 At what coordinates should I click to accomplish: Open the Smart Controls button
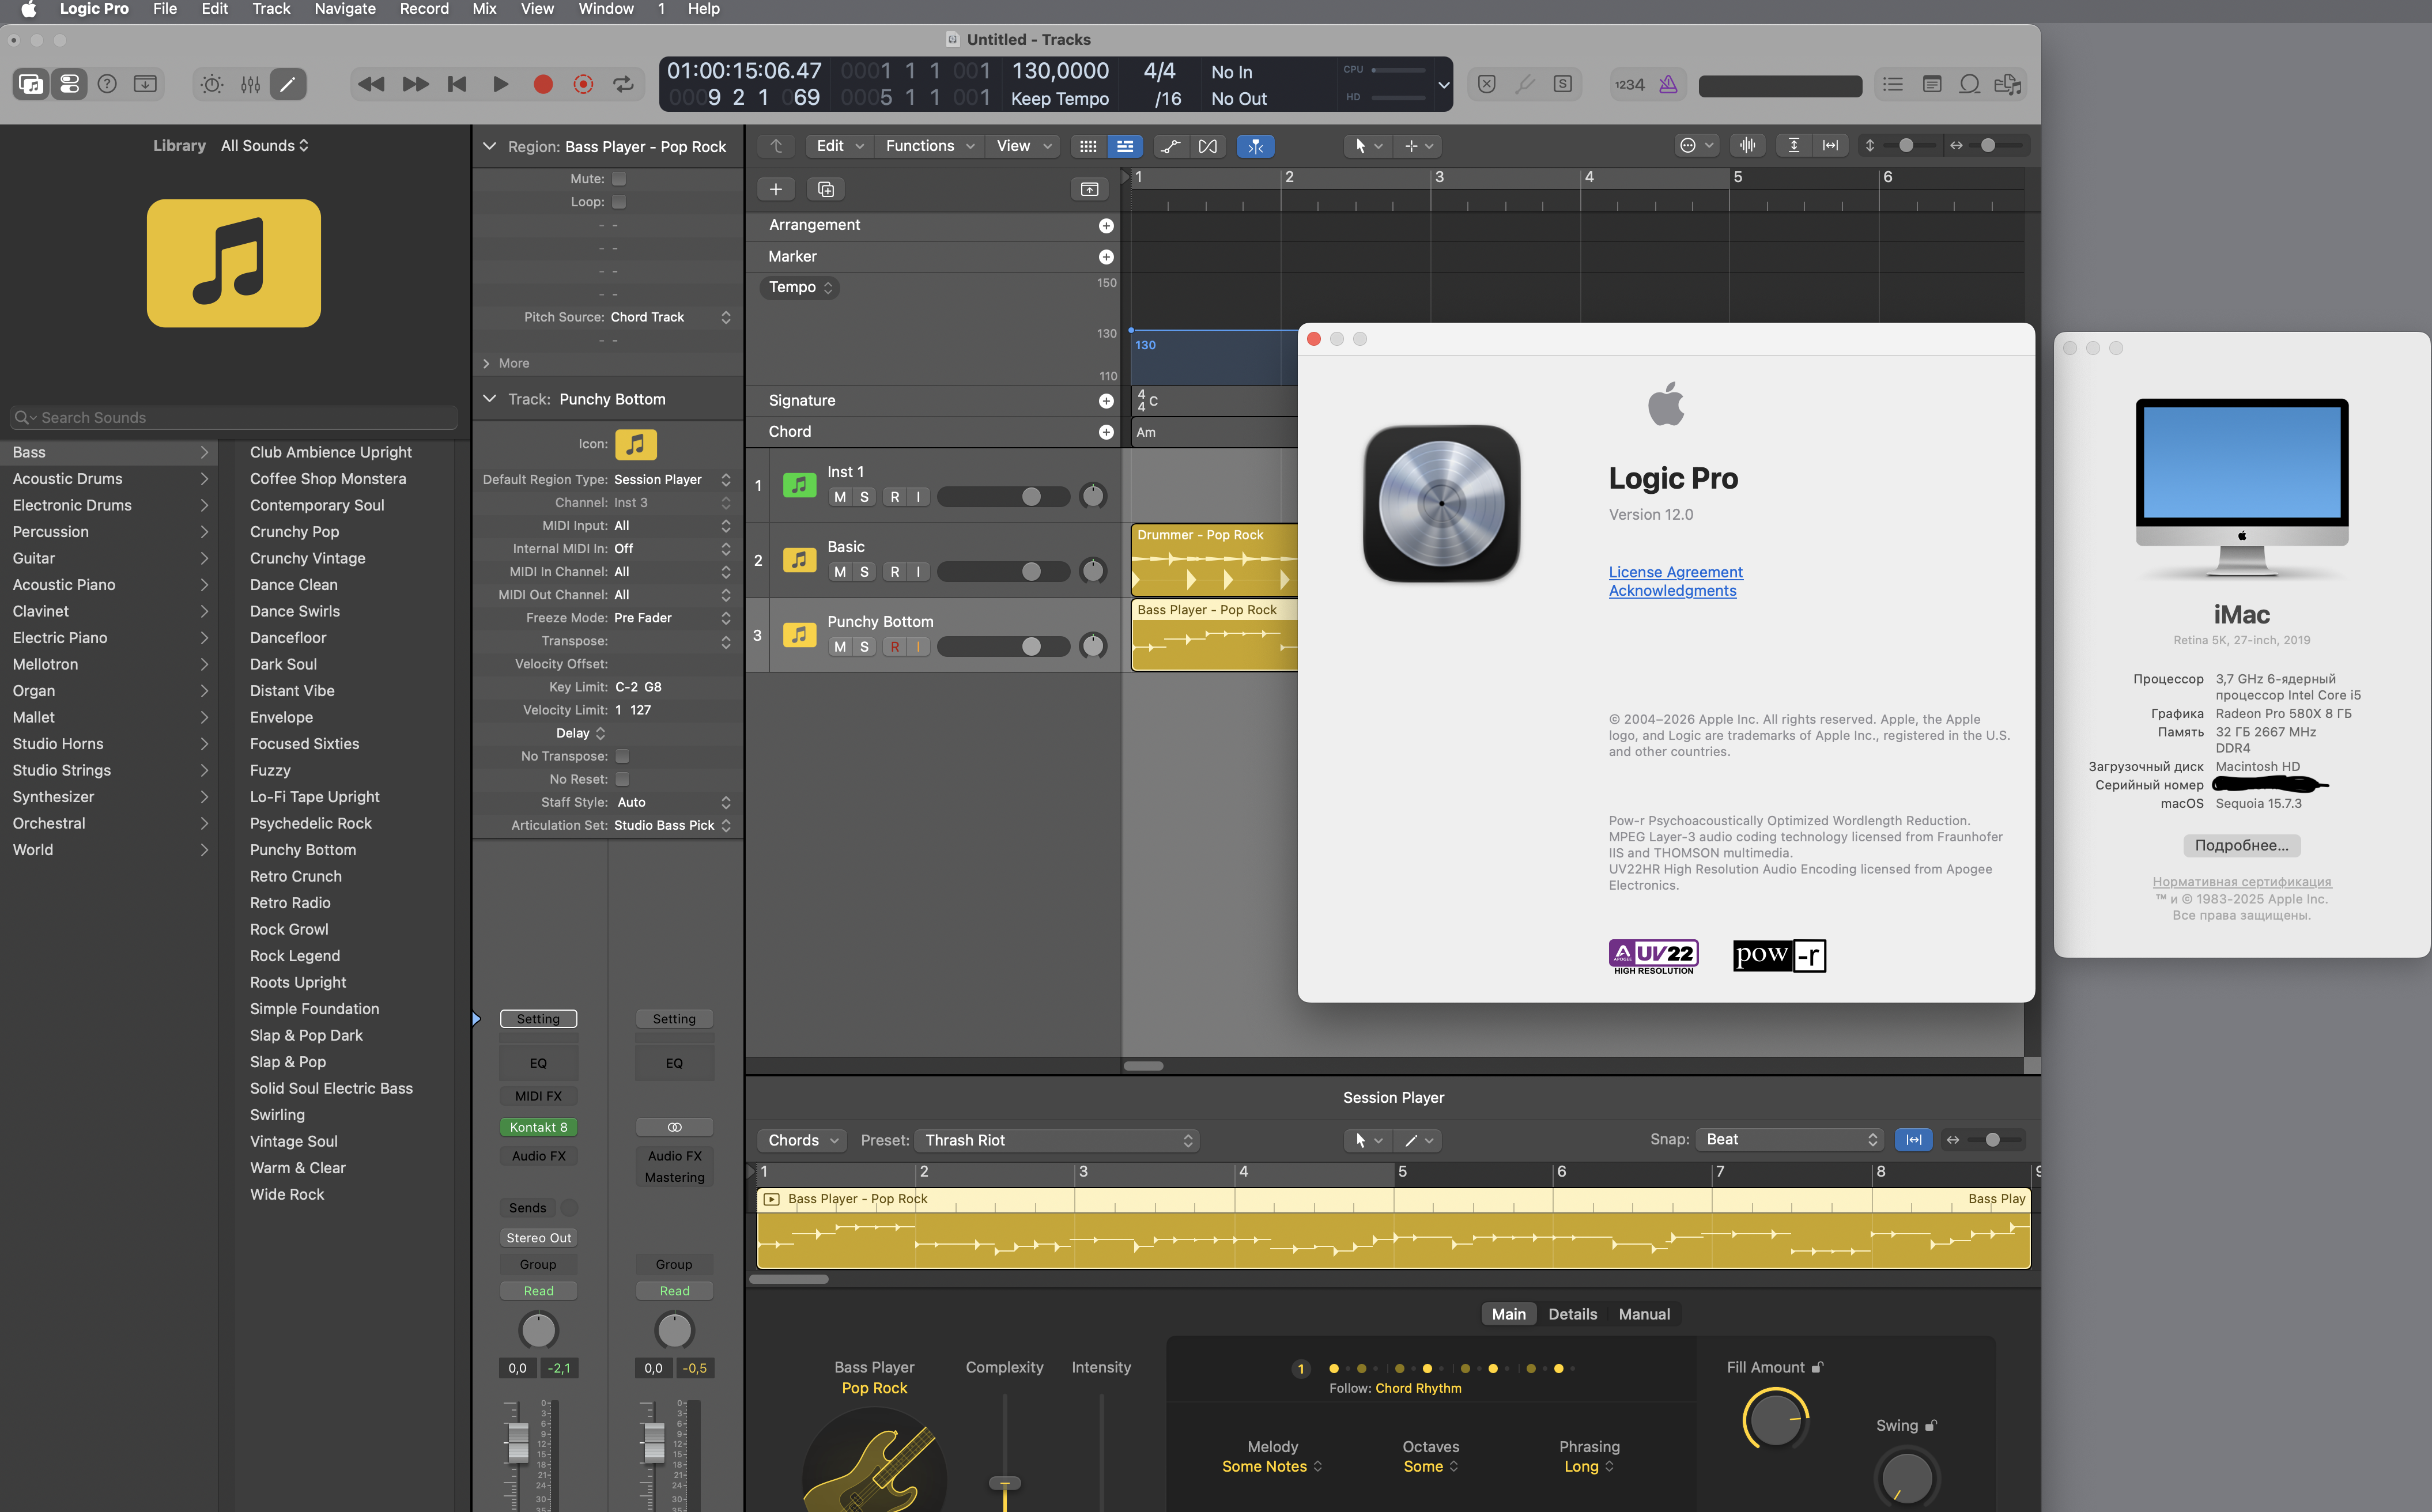pyautogui.click(x=212, y=85)
